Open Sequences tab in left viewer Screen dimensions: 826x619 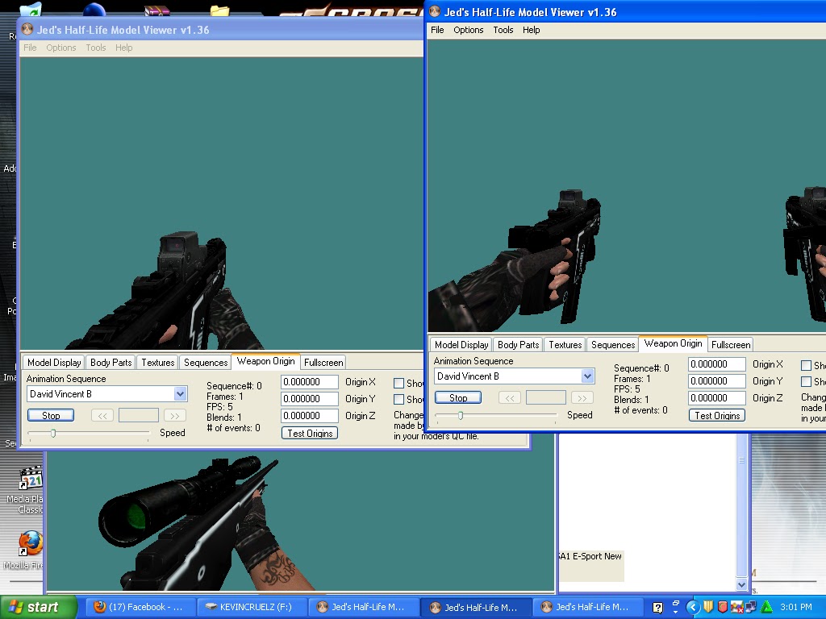click(x=206, y=363)
